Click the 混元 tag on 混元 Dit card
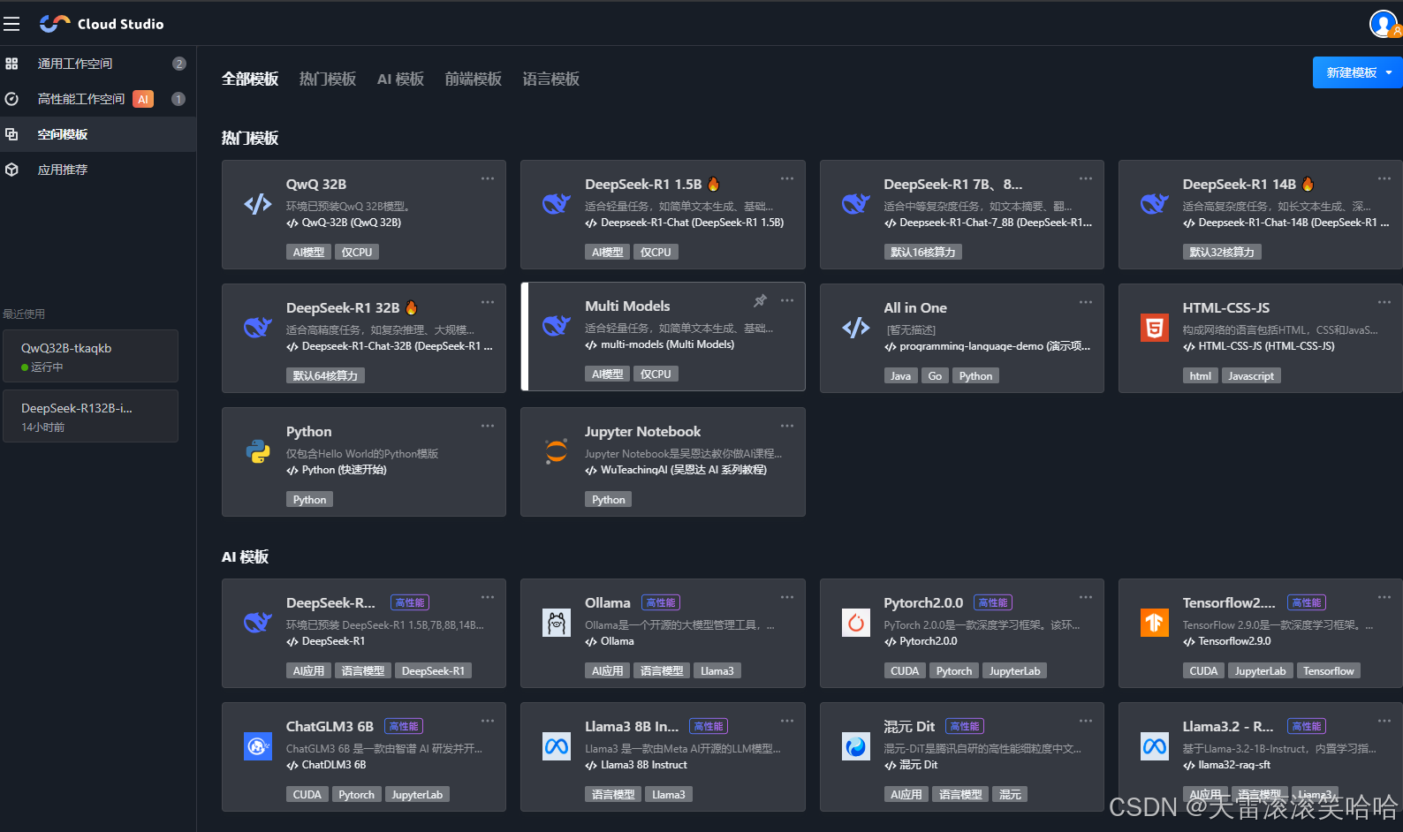The image size is (1403, 832). tap(1010, 795)
